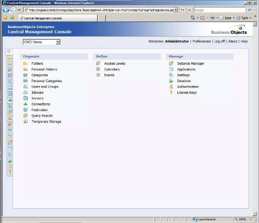
Task: Click the search magnifier button
Action: tap(249, 10)
